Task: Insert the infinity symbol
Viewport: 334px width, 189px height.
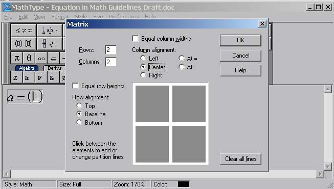Action: [41, 58]
